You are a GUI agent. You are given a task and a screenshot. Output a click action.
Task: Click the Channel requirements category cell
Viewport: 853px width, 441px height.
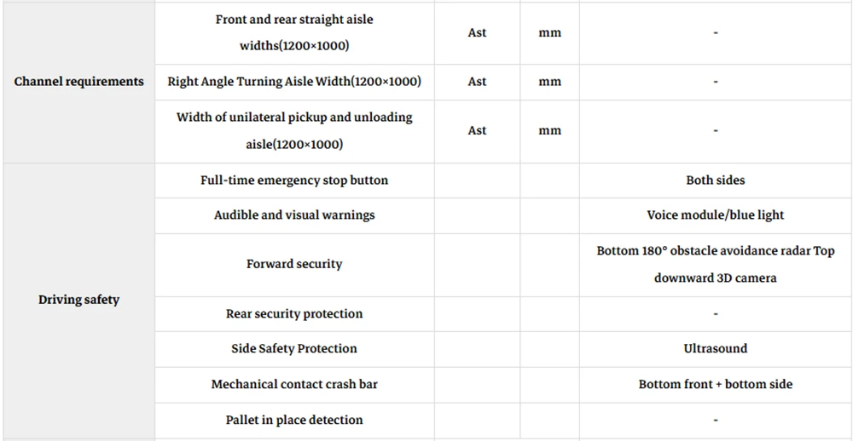tap(78, 82)
